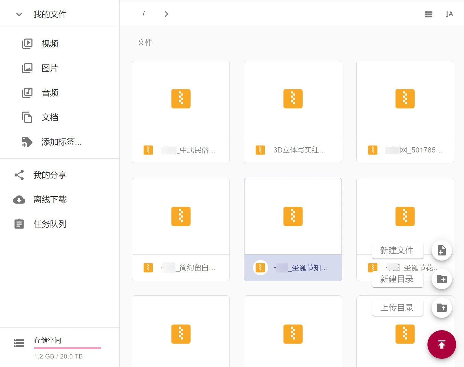Select the 3D立体写实红 zip thumbnail

tap(293, 99)
